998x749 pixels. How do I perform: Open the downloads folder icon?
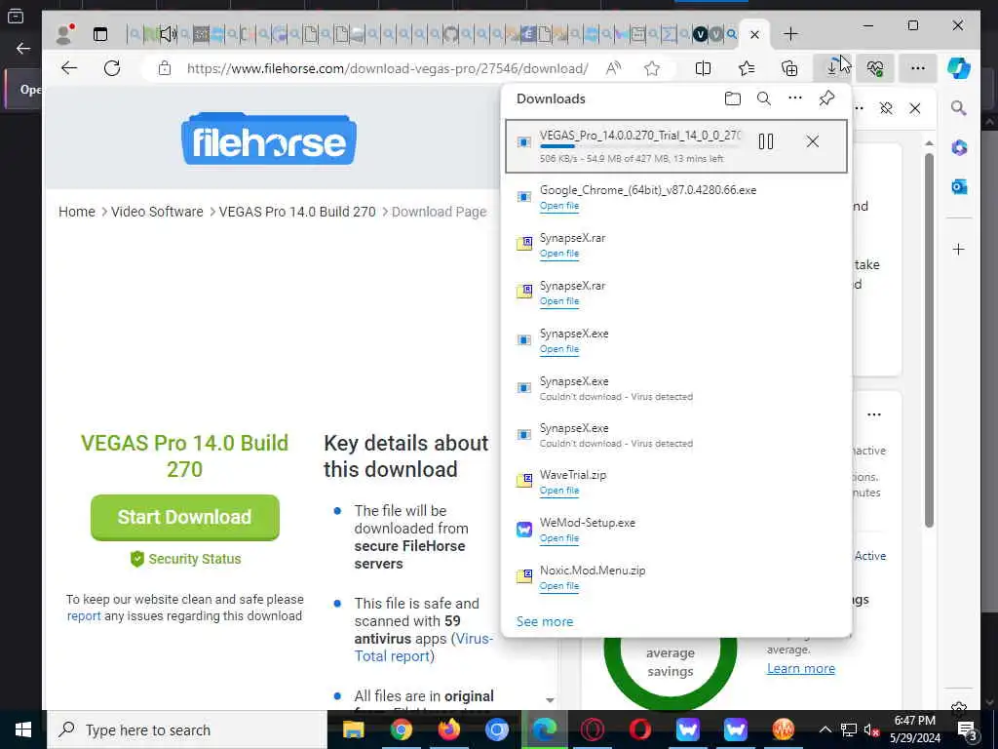(x=733, y=99)
